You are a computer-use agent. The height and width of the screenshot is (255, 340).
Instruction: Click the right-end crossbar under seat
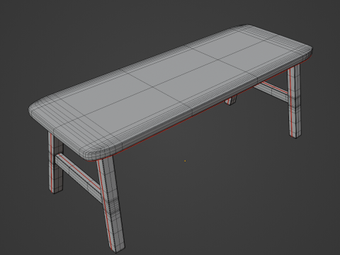[271, 91]
